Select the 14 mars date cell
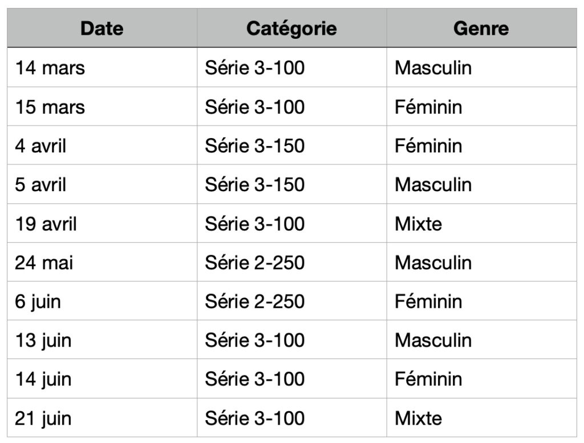Image resolution: width=584 pixels, height=443 pixels. coord(50,68)
